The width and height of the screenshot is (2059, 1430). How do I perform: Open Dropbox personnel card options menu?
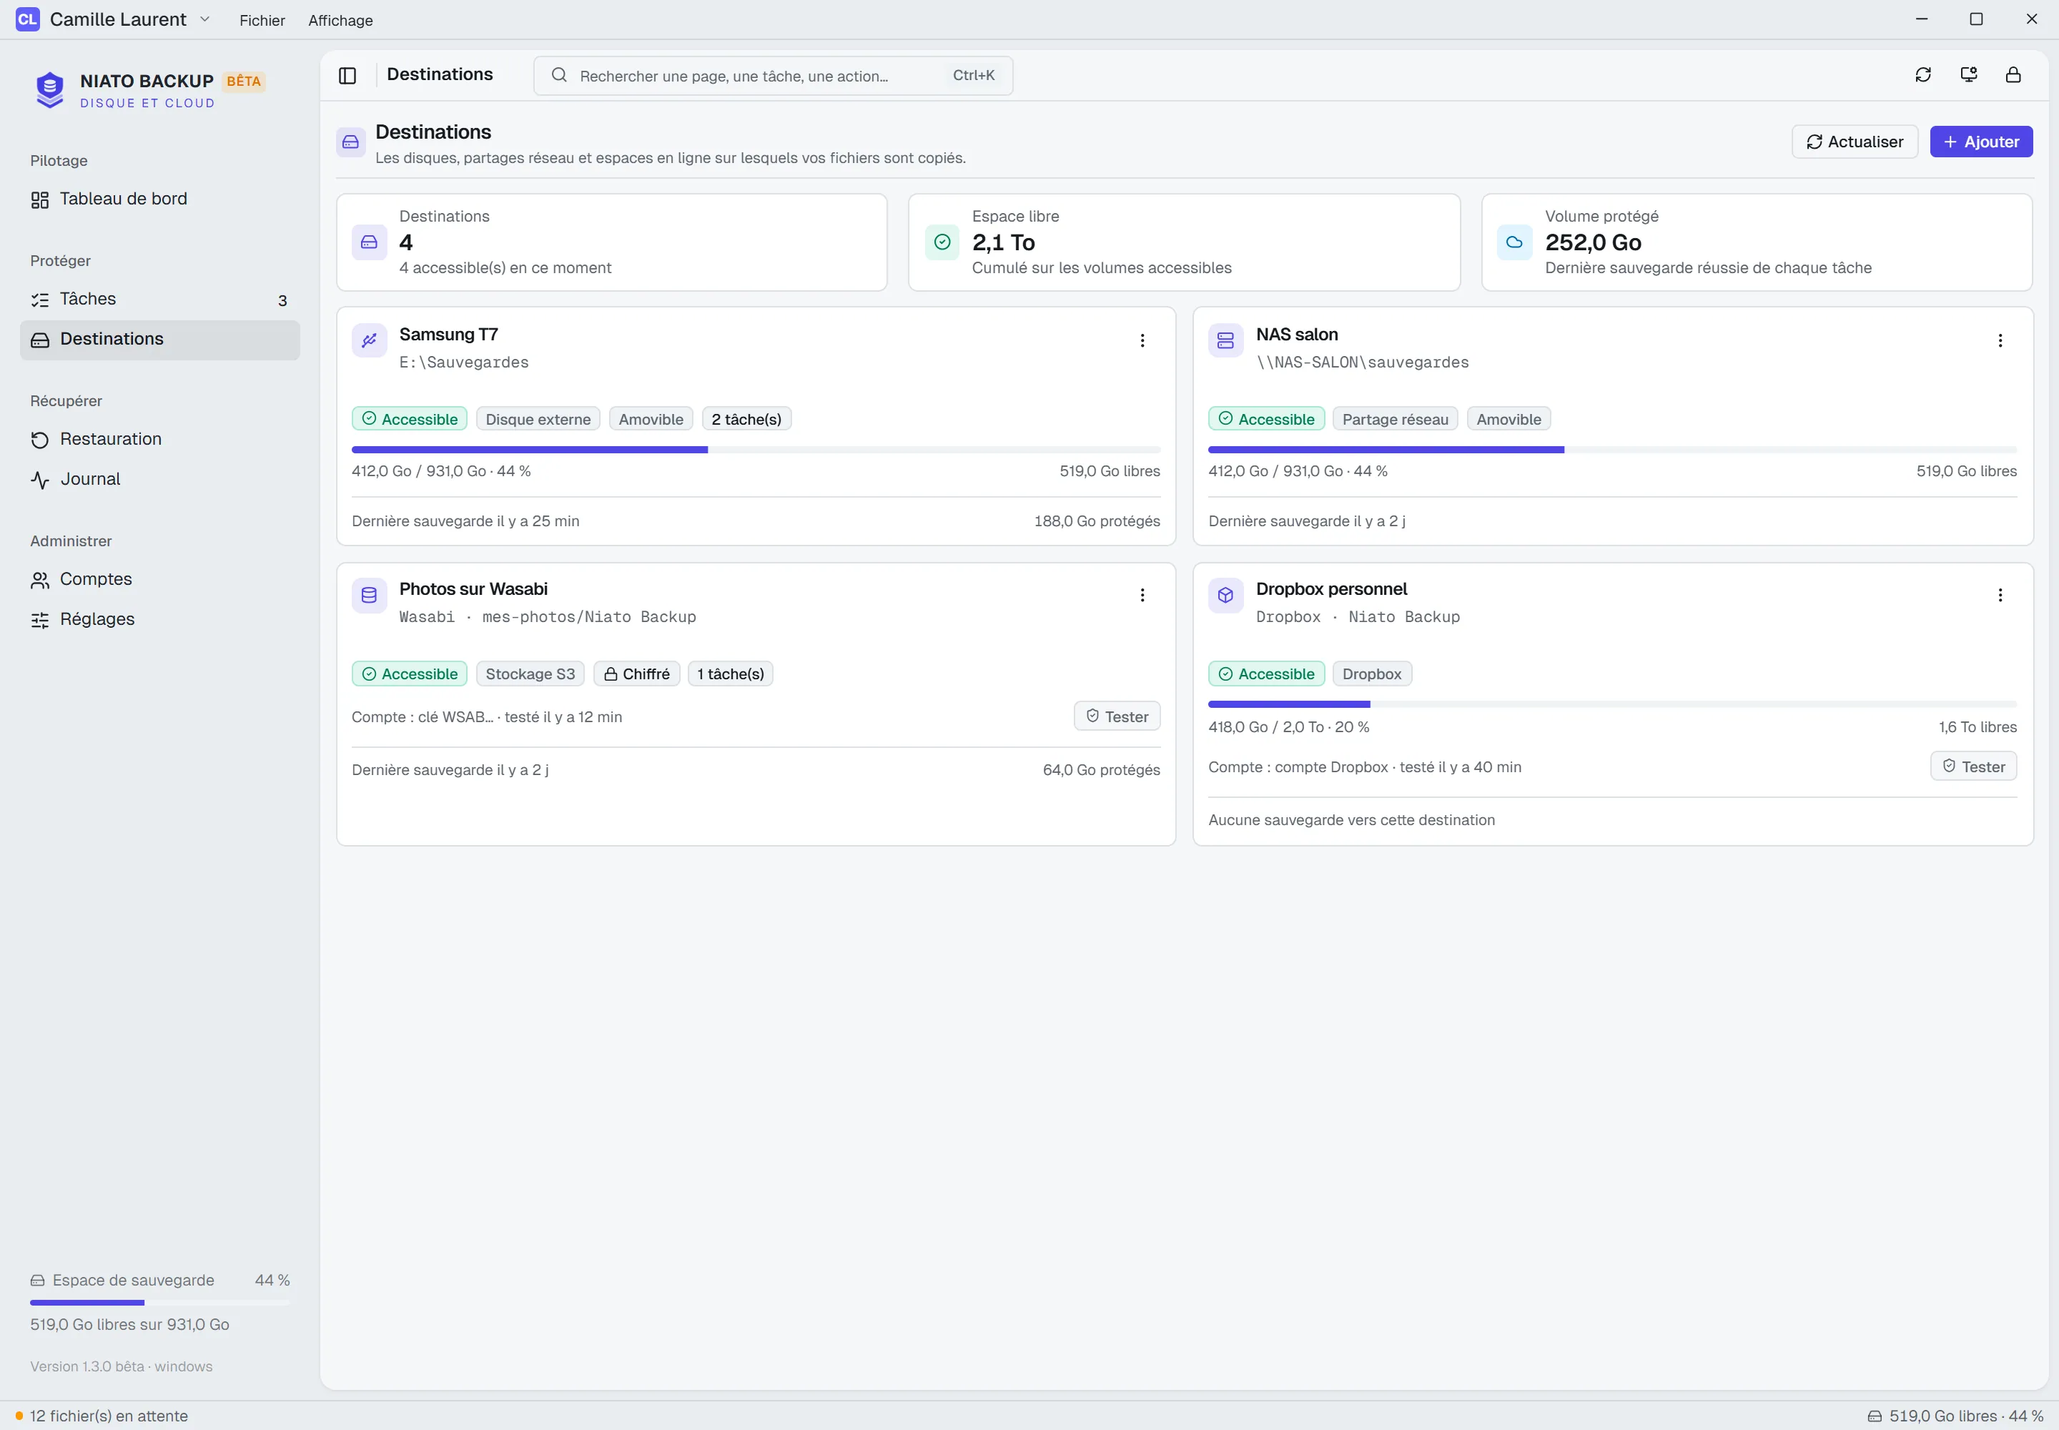pos(2000,595)
